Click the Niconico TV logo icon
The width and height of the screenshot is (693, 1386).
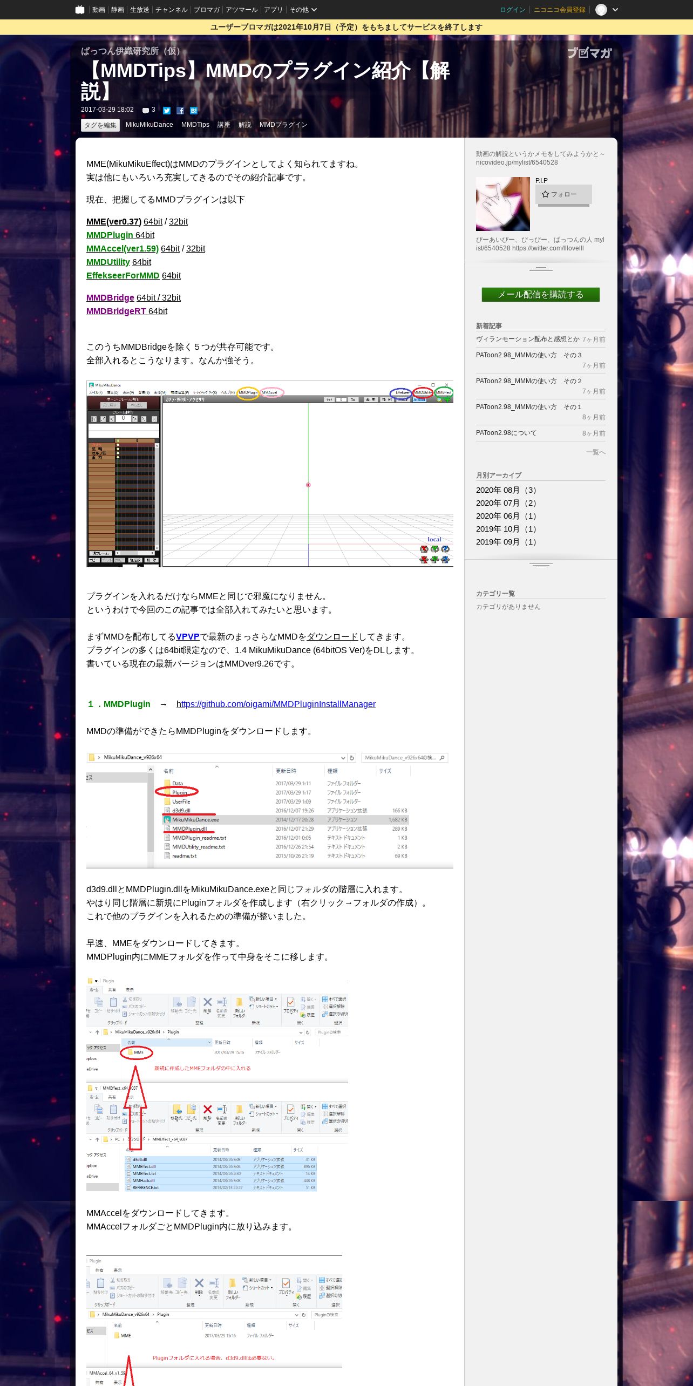pyautogui.click(x=80, y=10)
